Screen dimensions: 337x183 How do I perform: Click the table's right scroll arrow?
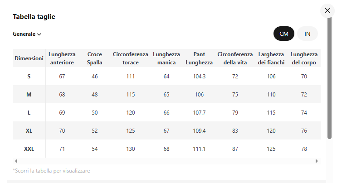pyautogui.click(x=317, y=161)
